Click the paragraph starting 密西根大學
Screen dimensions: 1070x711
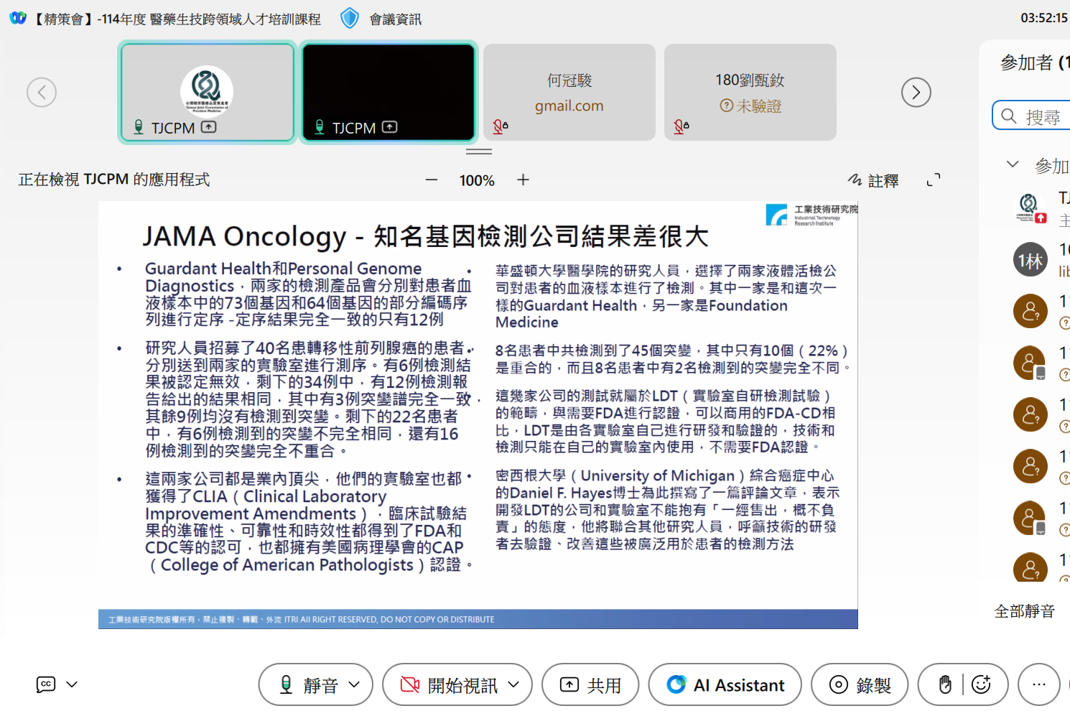pos(668,510)
